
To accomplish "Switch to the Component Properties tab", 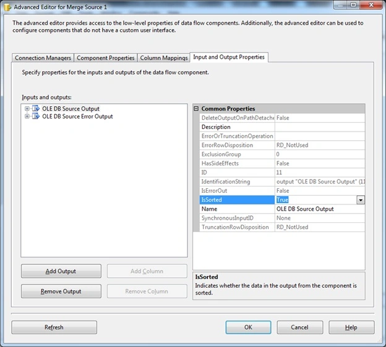I will tap(106, 58).
